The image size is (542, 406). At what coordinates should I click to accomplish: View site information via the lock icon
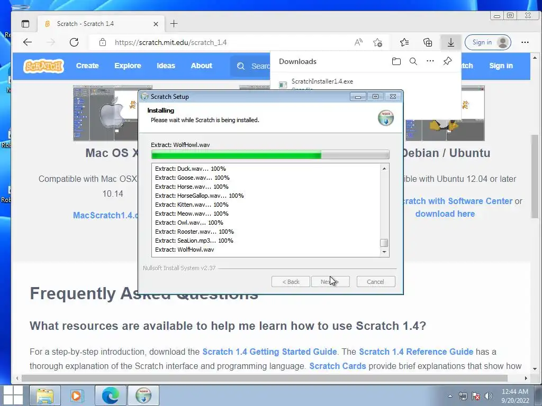(x=103, y=42)
